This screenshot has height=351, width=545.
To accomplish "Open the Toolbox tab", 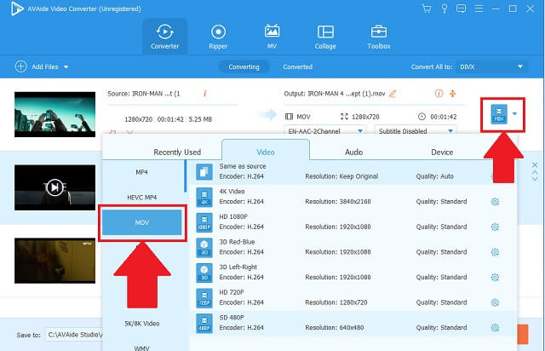I will coord(379,37).
